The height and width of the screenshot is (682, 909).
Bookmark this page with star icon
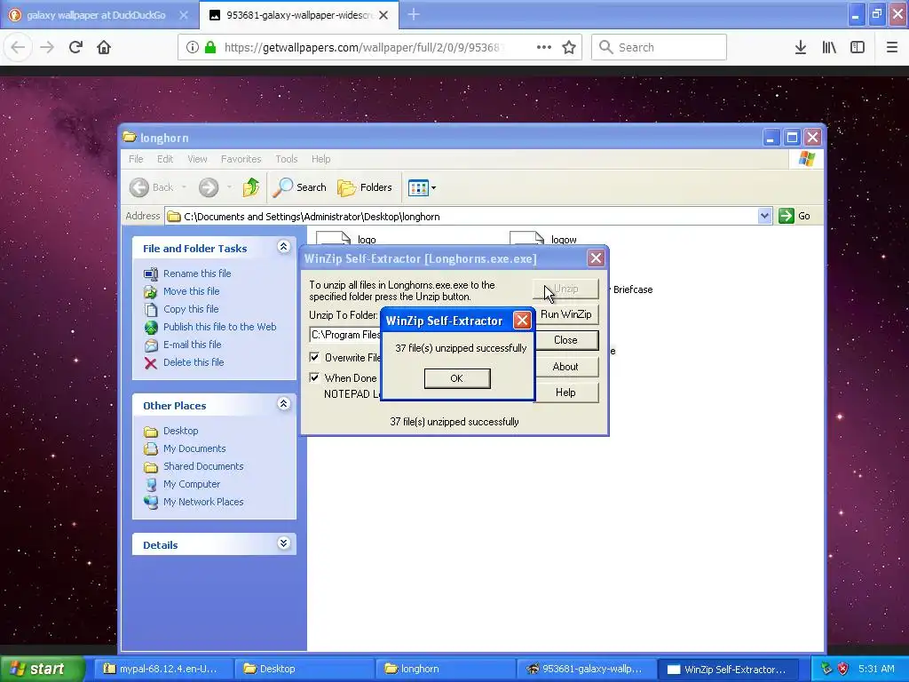click(569, 47)
